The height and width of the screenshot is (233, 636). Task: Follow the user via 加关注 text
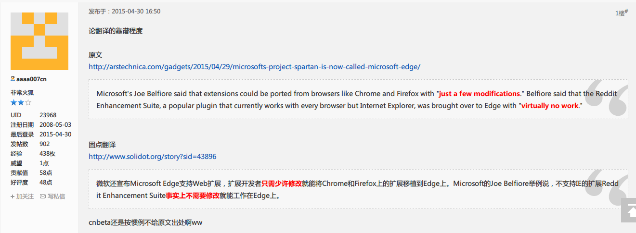click(x=25, y=196)
